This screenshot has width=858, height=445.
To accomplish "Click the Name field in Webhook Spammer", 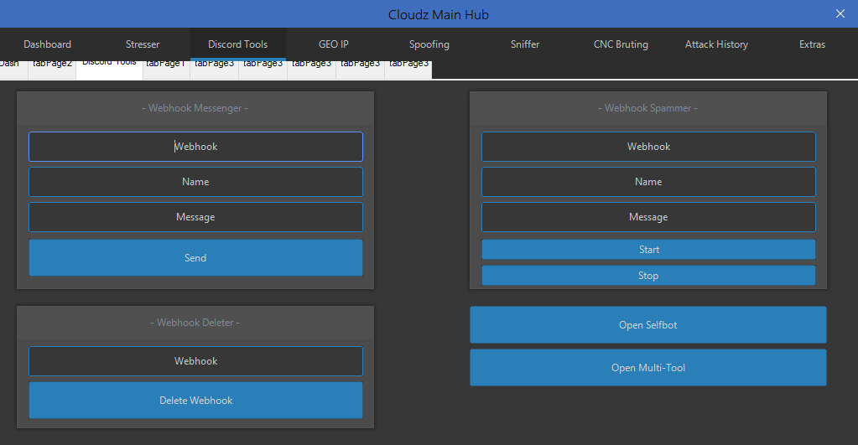I will coord(648,182).
